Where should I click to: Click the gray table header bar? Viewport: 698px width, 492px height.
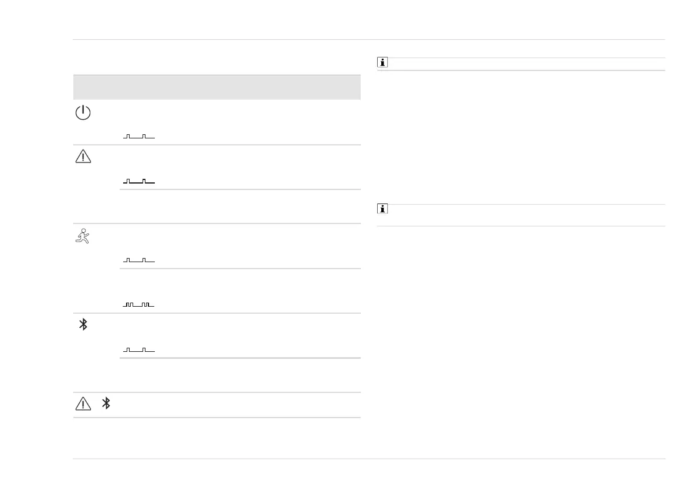click(216, 87)
